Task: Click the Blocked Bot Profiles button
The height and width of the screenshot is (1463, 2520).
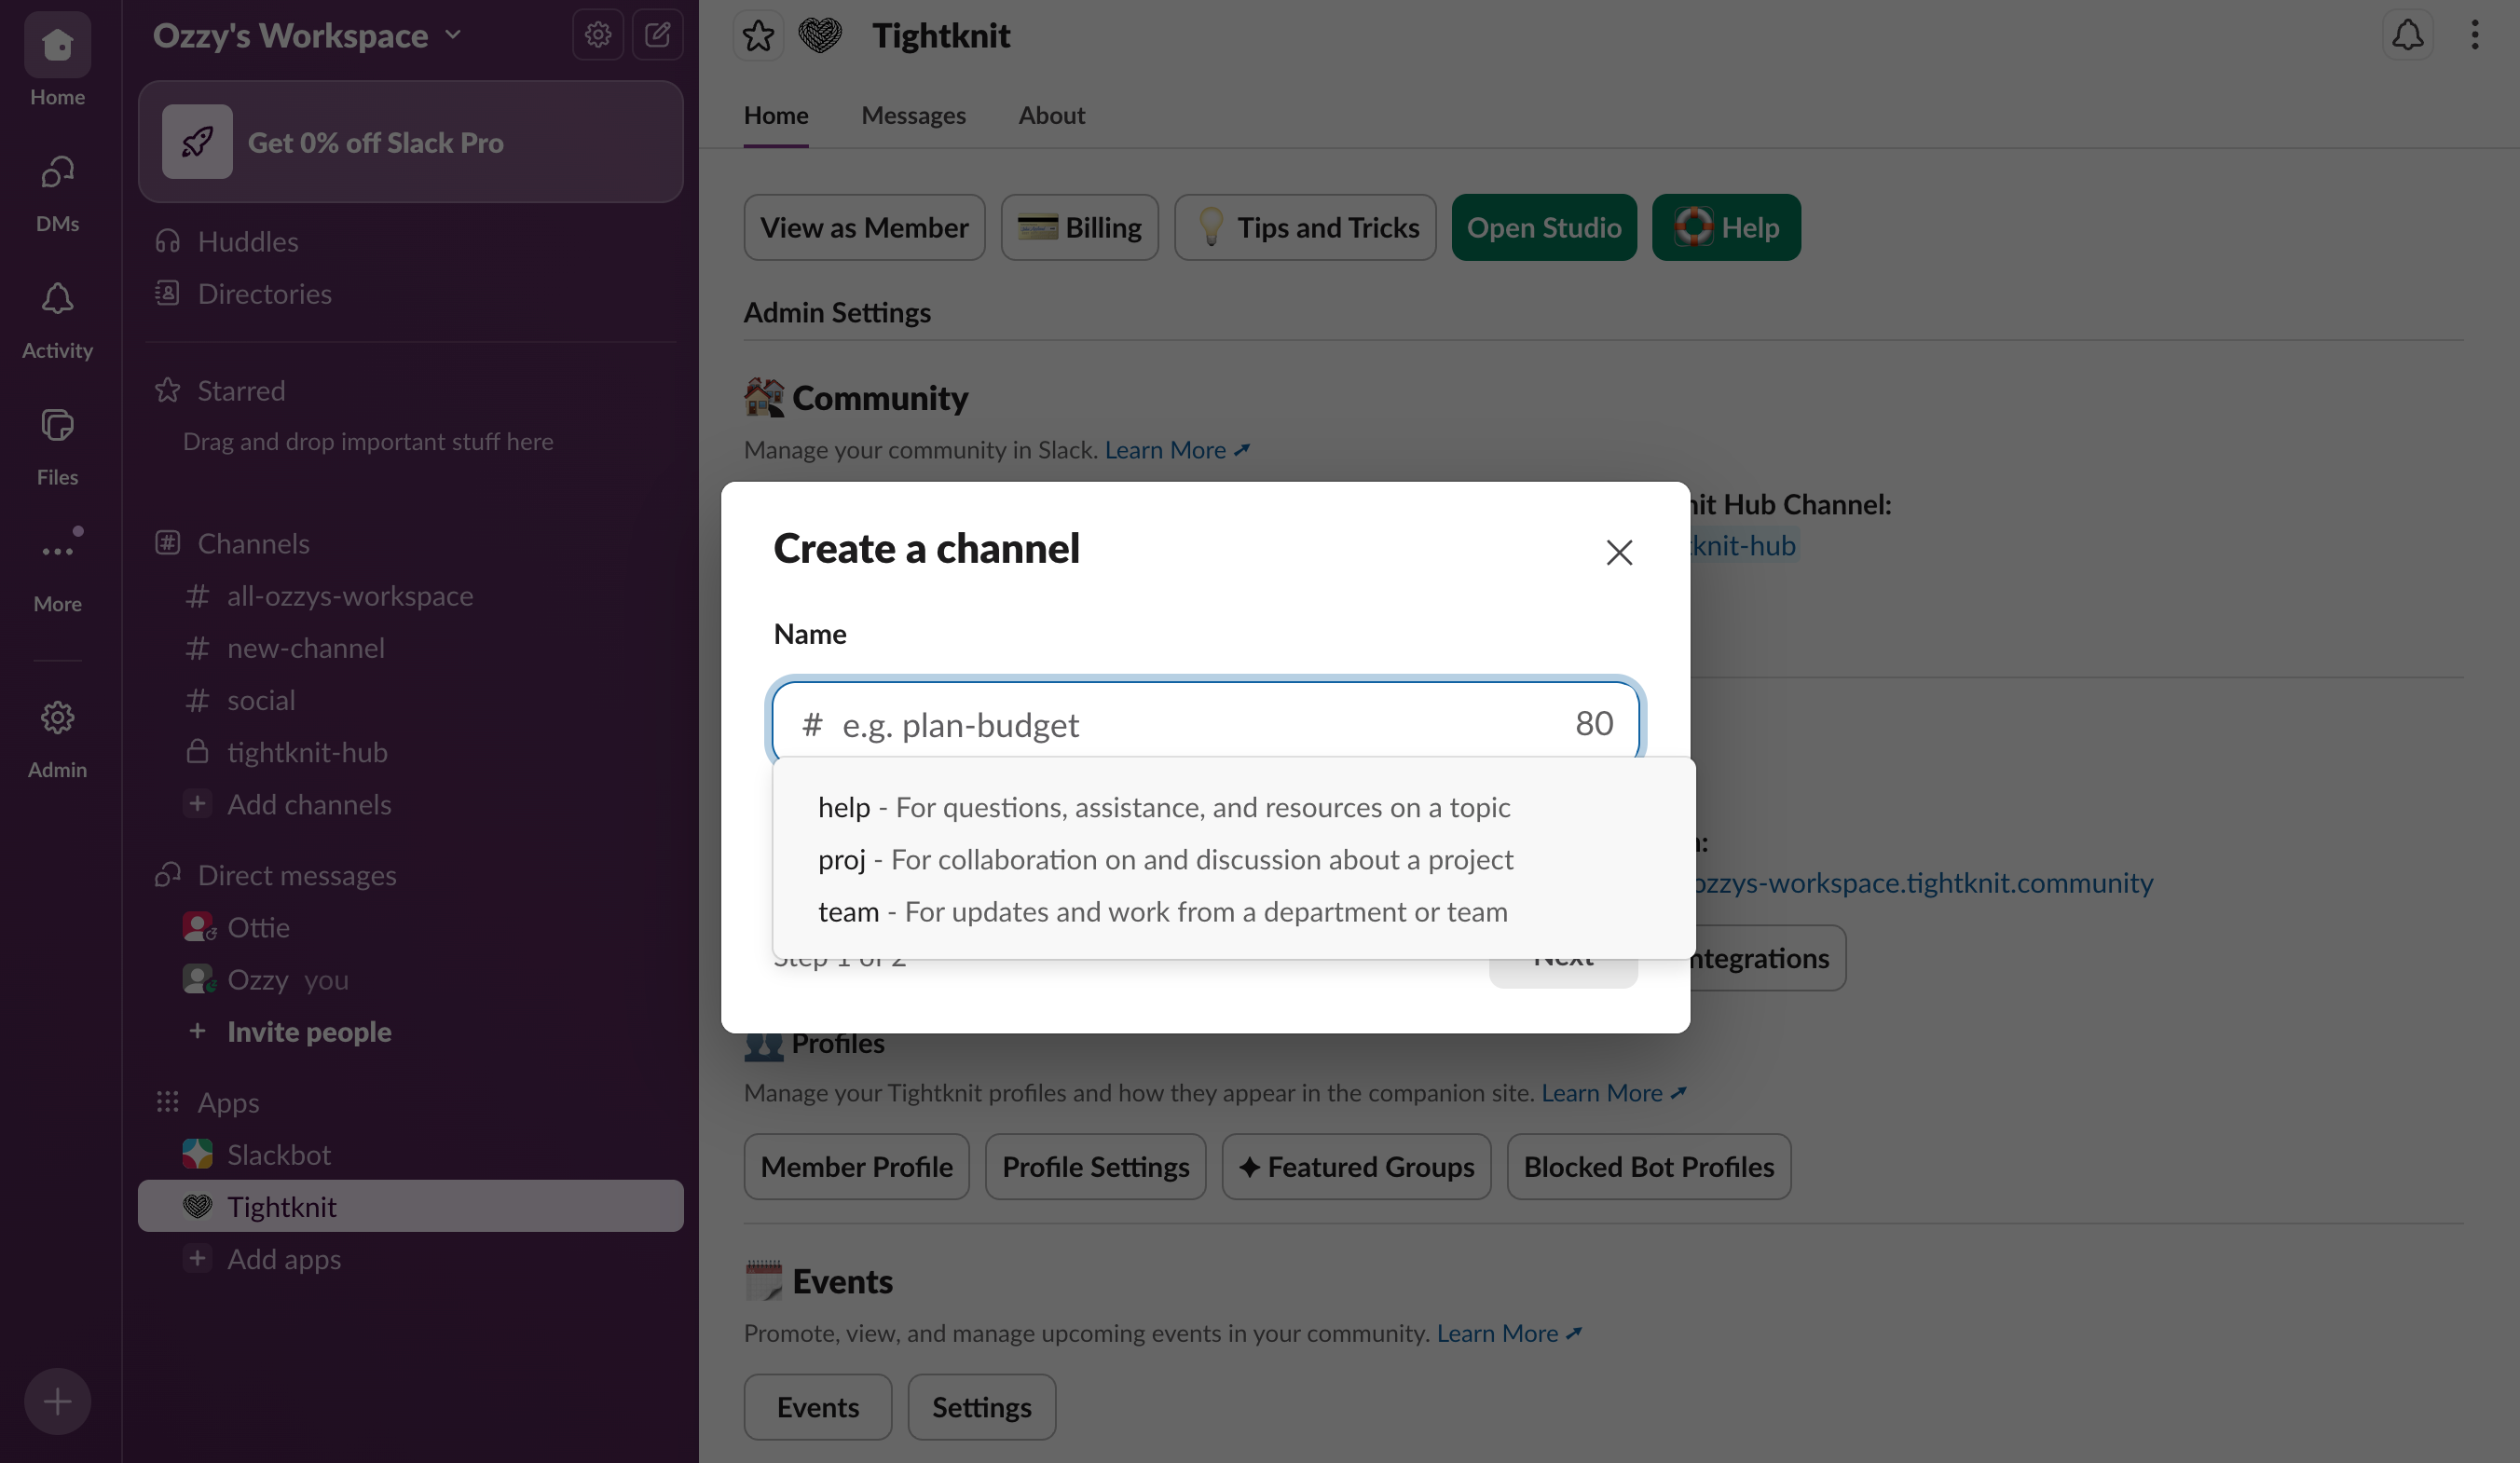Action: click(x=1648, y=1166)
